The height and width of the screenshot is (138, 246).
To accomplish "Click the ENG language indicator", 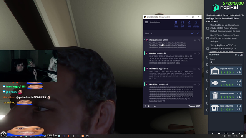I will 229,136.
